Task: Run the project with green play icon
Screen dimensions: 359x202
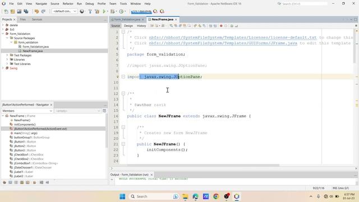Action: pyautogui.click(x=104, y=11)
